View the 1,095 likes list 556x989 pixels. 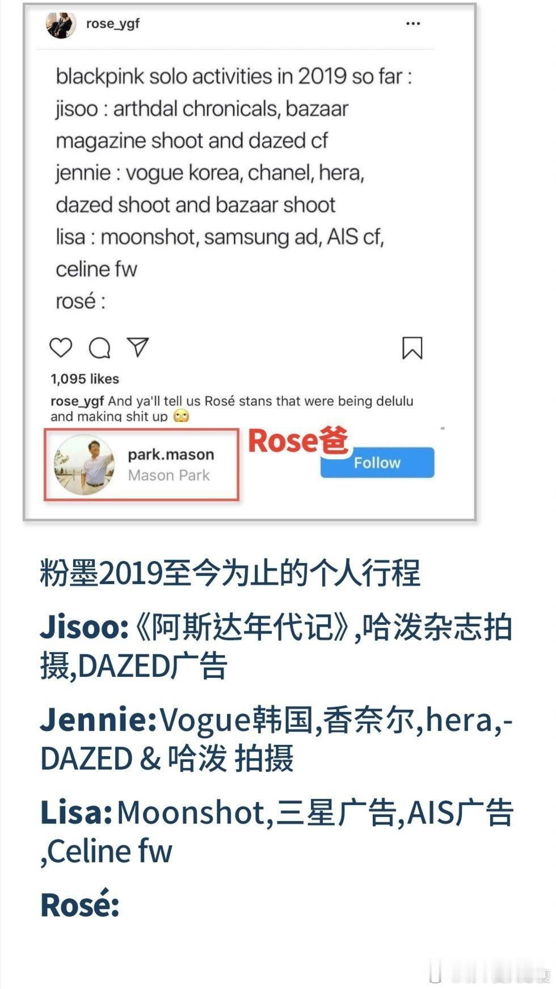[85, 379]
